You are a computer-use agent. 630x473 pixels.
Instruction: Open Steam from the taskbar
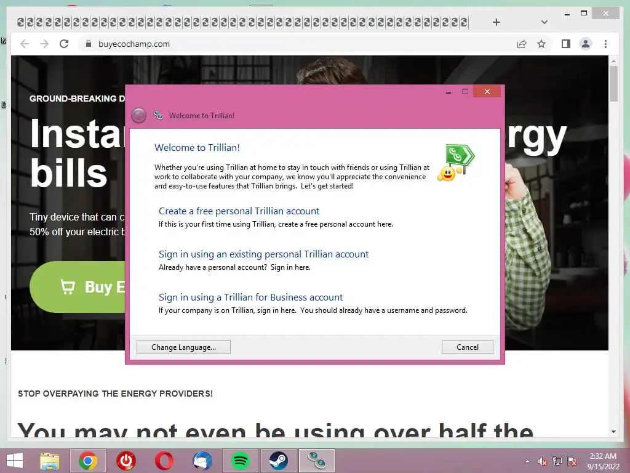tap(279, 461)
